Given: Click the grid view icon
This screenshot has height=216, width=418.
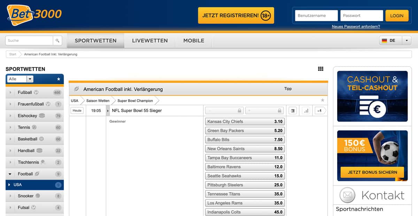Looking at the screenshot, I should click(321, 69).
